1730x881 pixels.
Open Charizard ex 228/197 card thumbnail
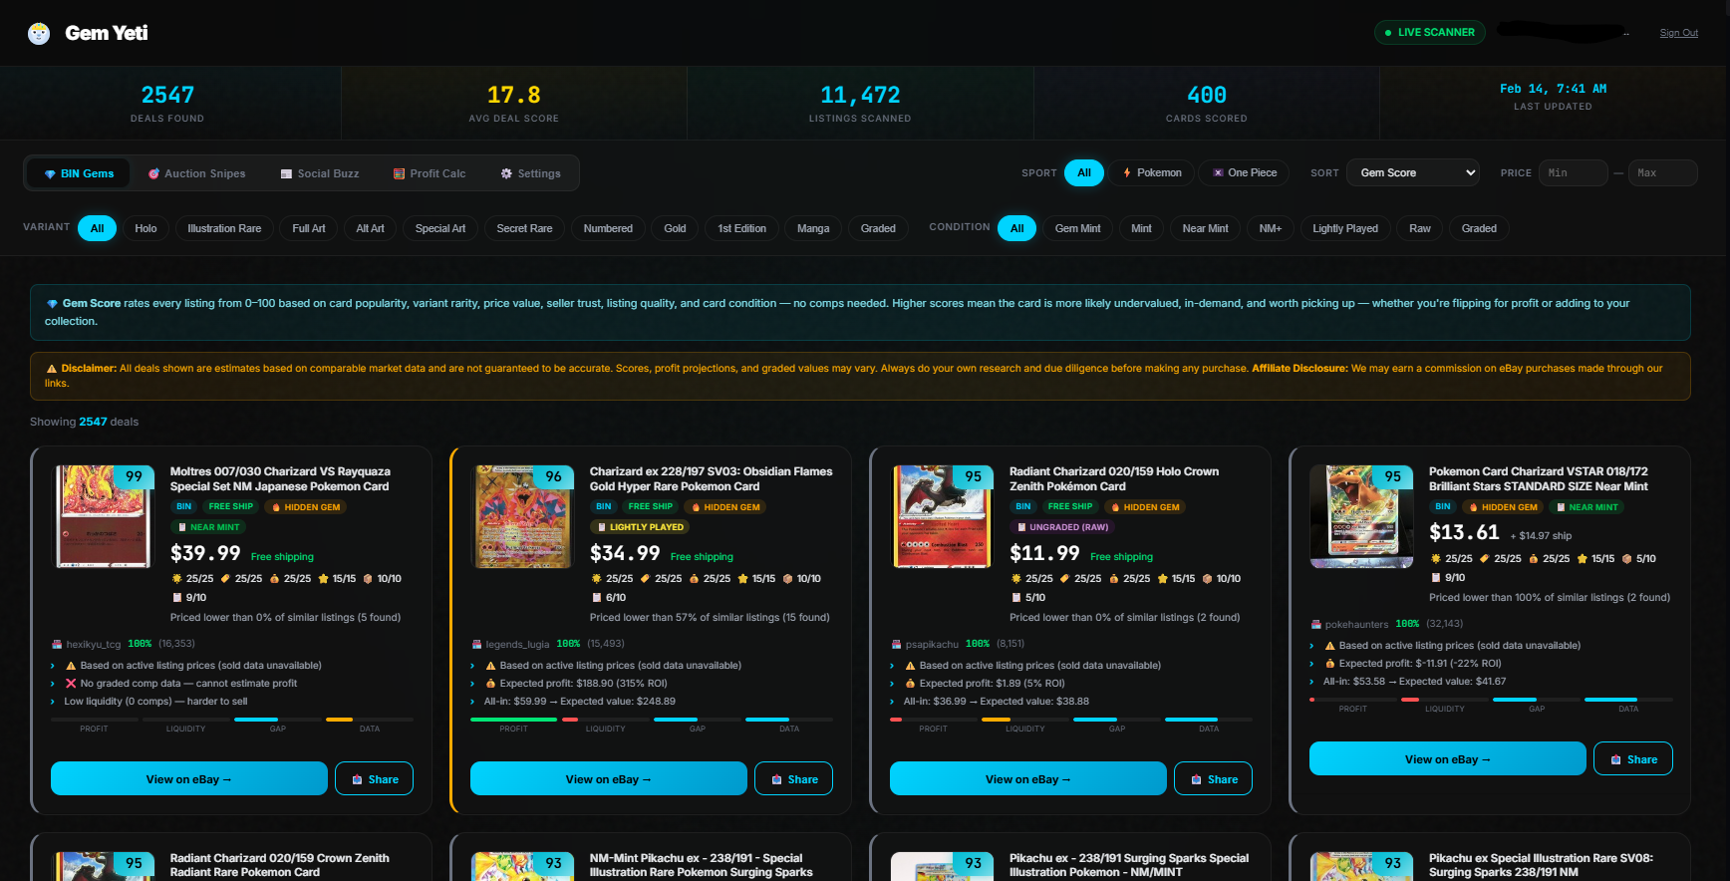click(x=523, y=516)
